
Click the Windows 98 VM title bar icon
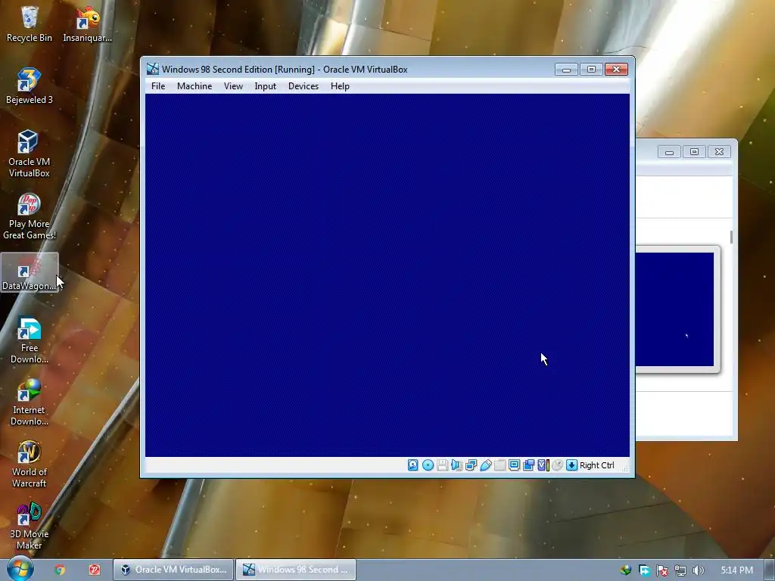(x=153, y=69)
